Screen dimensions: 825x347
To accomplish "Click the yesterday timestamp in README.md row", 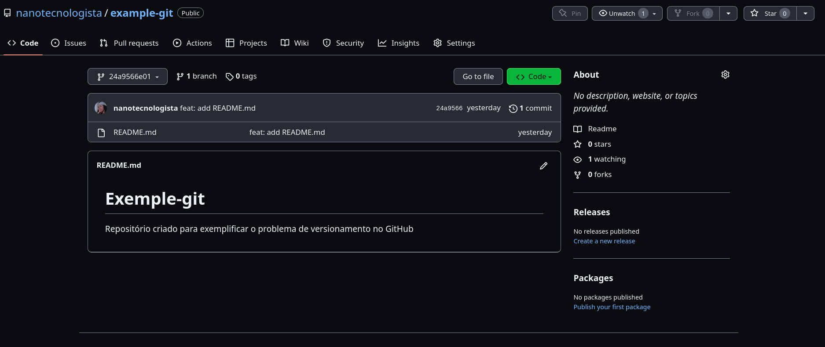I will (x=535, y=132).
